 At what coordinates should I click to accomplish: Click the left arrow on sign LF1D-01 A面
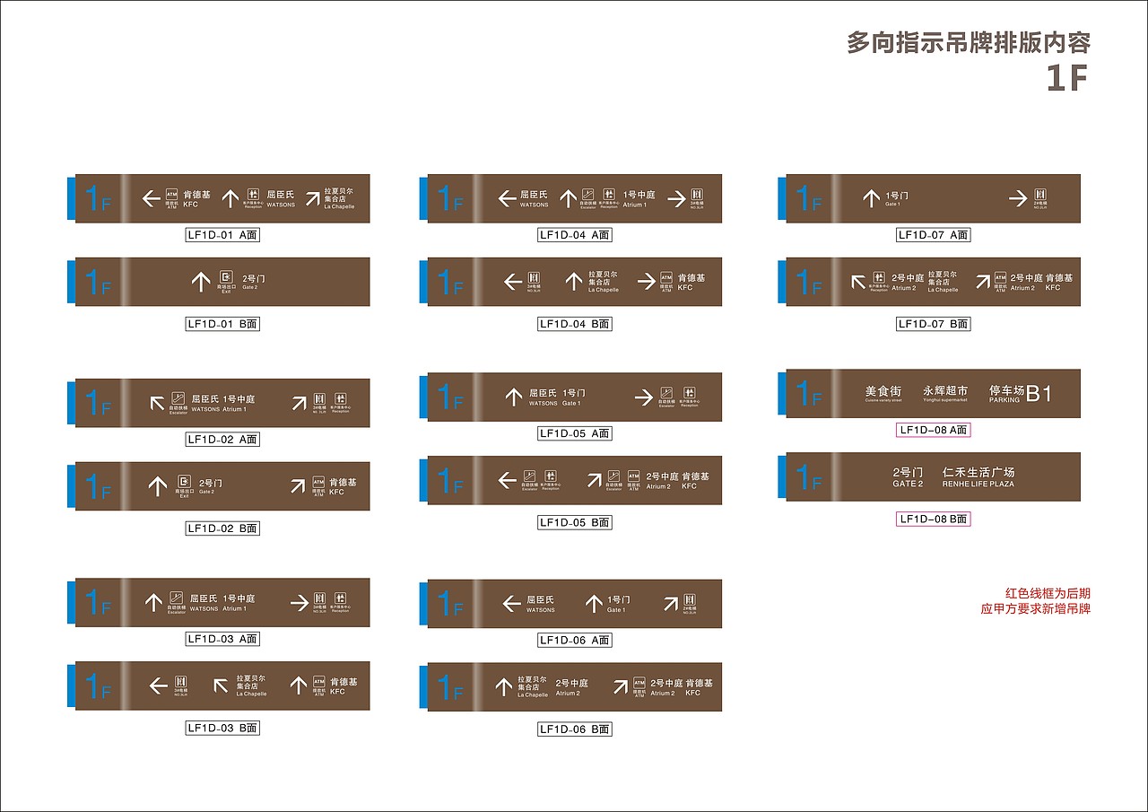coord(152,198)
